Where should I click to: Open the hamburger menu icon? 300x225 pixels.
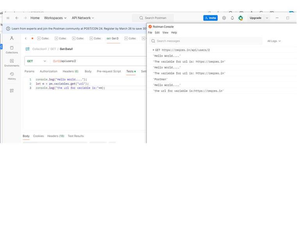8,18
